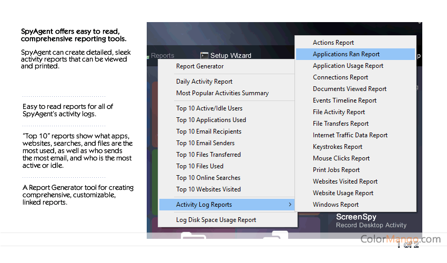Open the Print Jobs Report

[x=336, y=170]
